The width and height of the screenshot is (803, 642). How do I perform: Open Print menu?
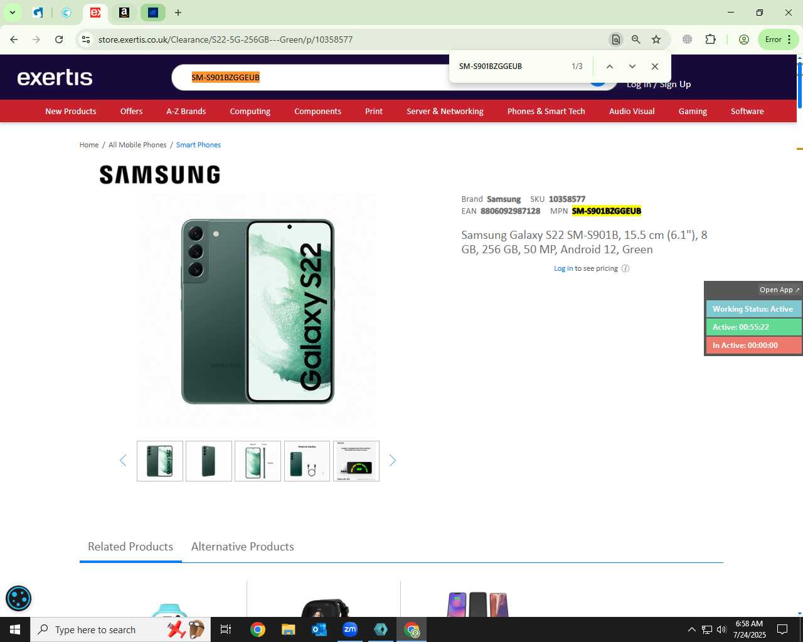coord(374,111)
